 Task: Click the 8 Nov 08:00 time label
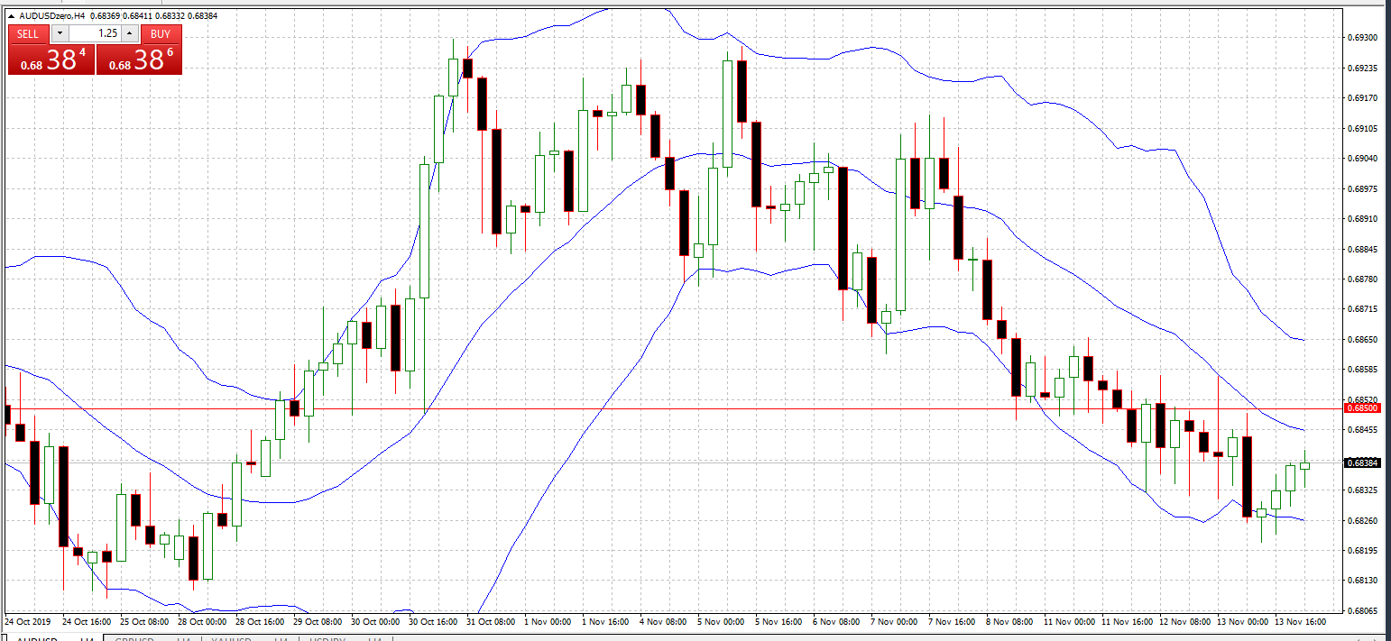tap(1009, 621)
